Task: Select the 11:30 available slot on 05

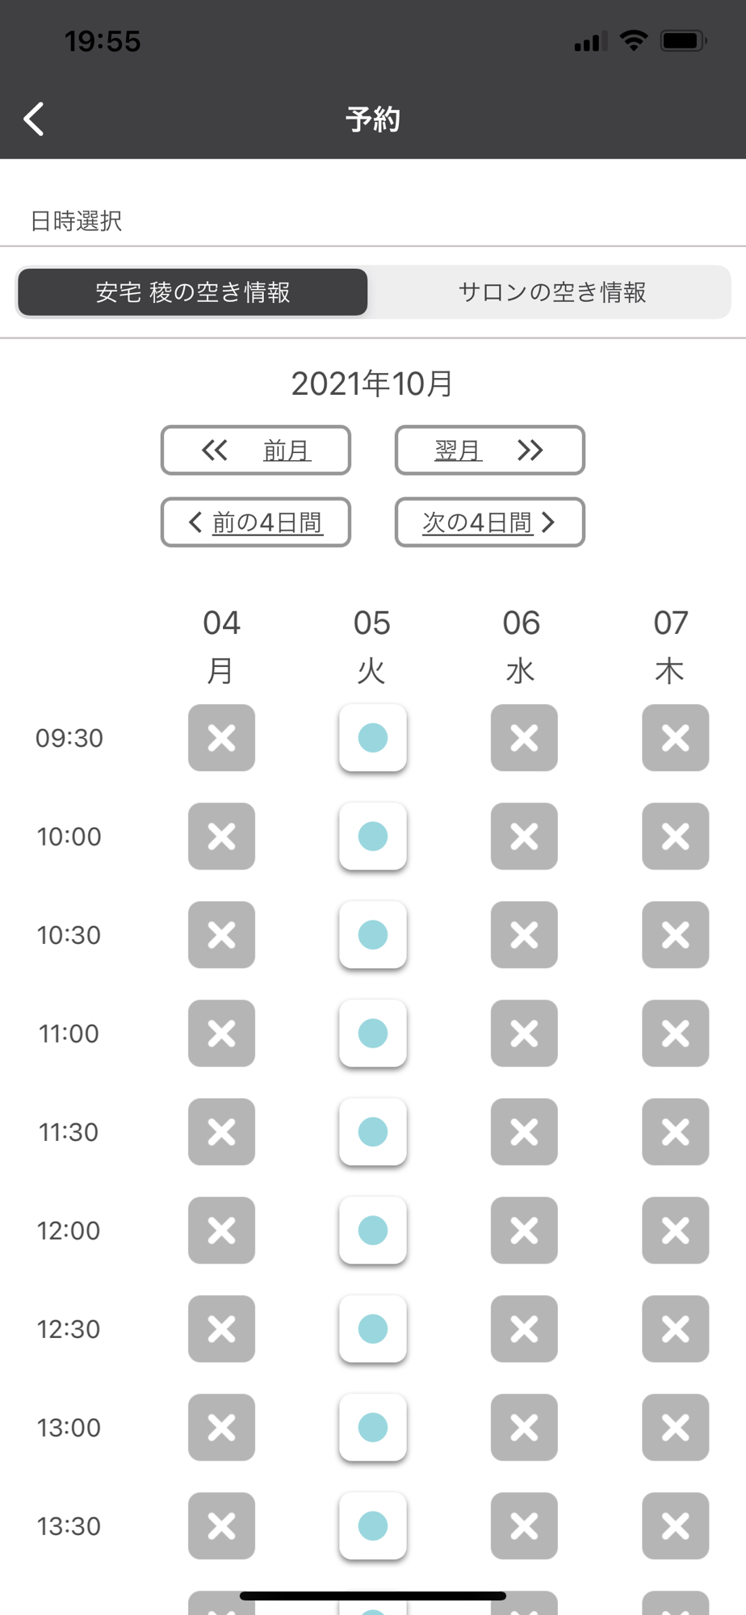Action: pyautogui.click(x=373, y=1131)
